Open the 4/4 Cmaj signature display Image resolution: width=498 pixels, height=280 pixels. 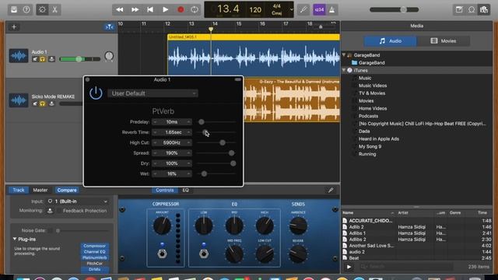click(277, 9)
